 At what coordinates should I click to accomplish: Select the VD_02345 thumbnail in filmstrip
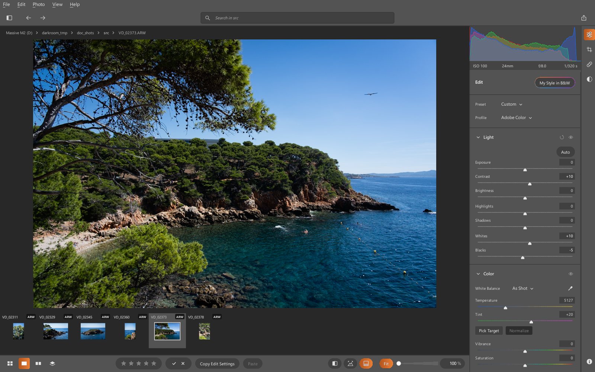[93, 331]
